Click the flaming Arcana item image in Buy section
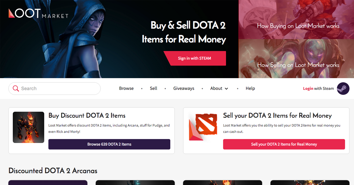The height and width of the screenshot is (185, 354). [x=28, y=127]
